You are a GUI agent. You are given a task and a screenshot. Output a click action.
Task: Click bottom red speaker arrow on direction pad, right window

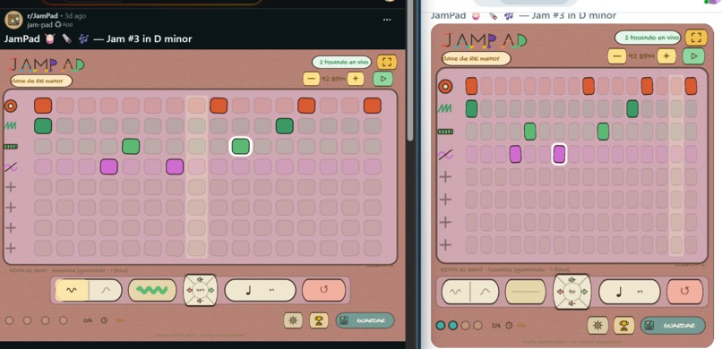point(572,303)
